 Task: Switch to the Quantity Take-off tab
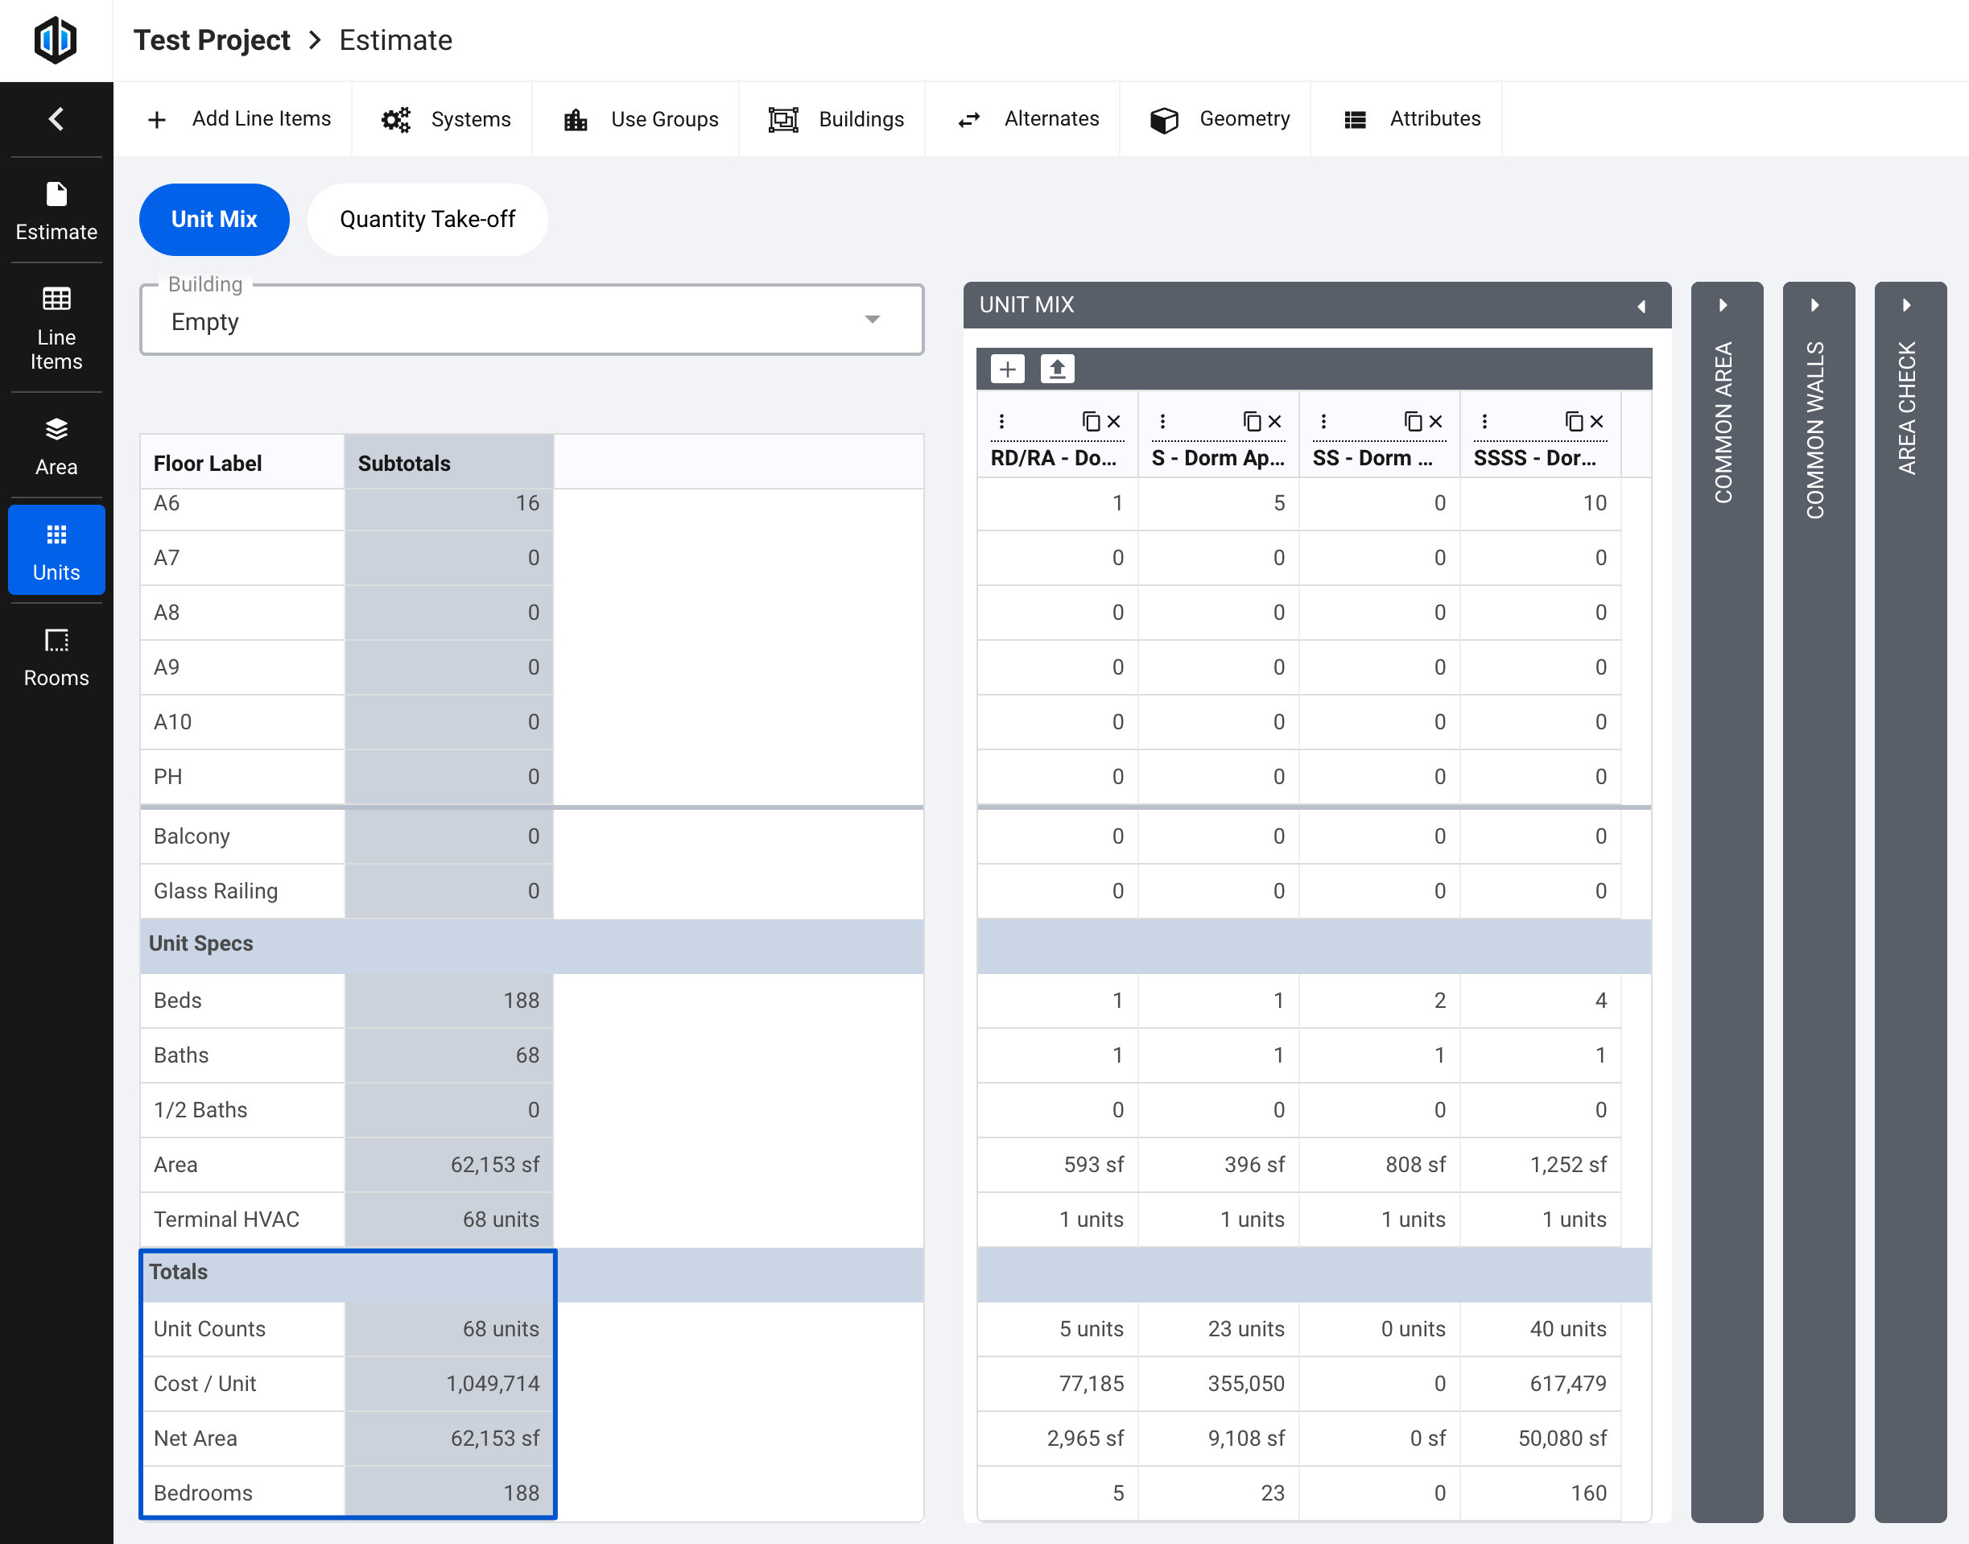click(427, 219)
